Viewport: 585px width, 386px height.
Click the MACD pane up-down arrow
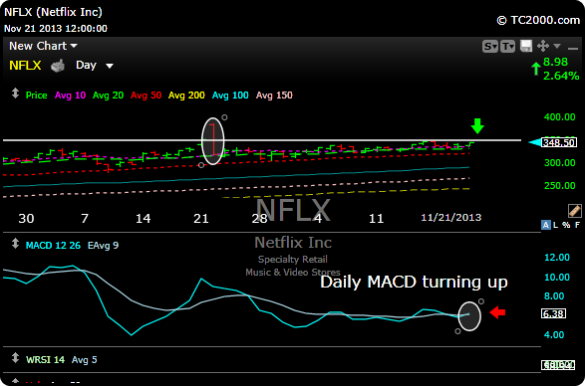(15, 244)
